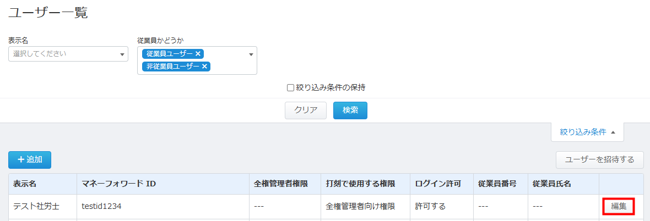The height and width of the screenshot is (221, 650).
Task: Click the ログイン許可 column header
Action: [x=437, y=184]
